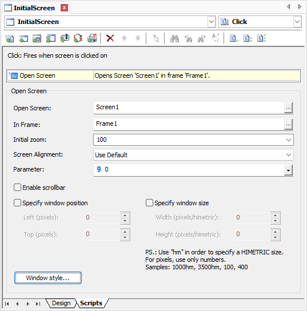Switch to the Design tab

[61, 303]
